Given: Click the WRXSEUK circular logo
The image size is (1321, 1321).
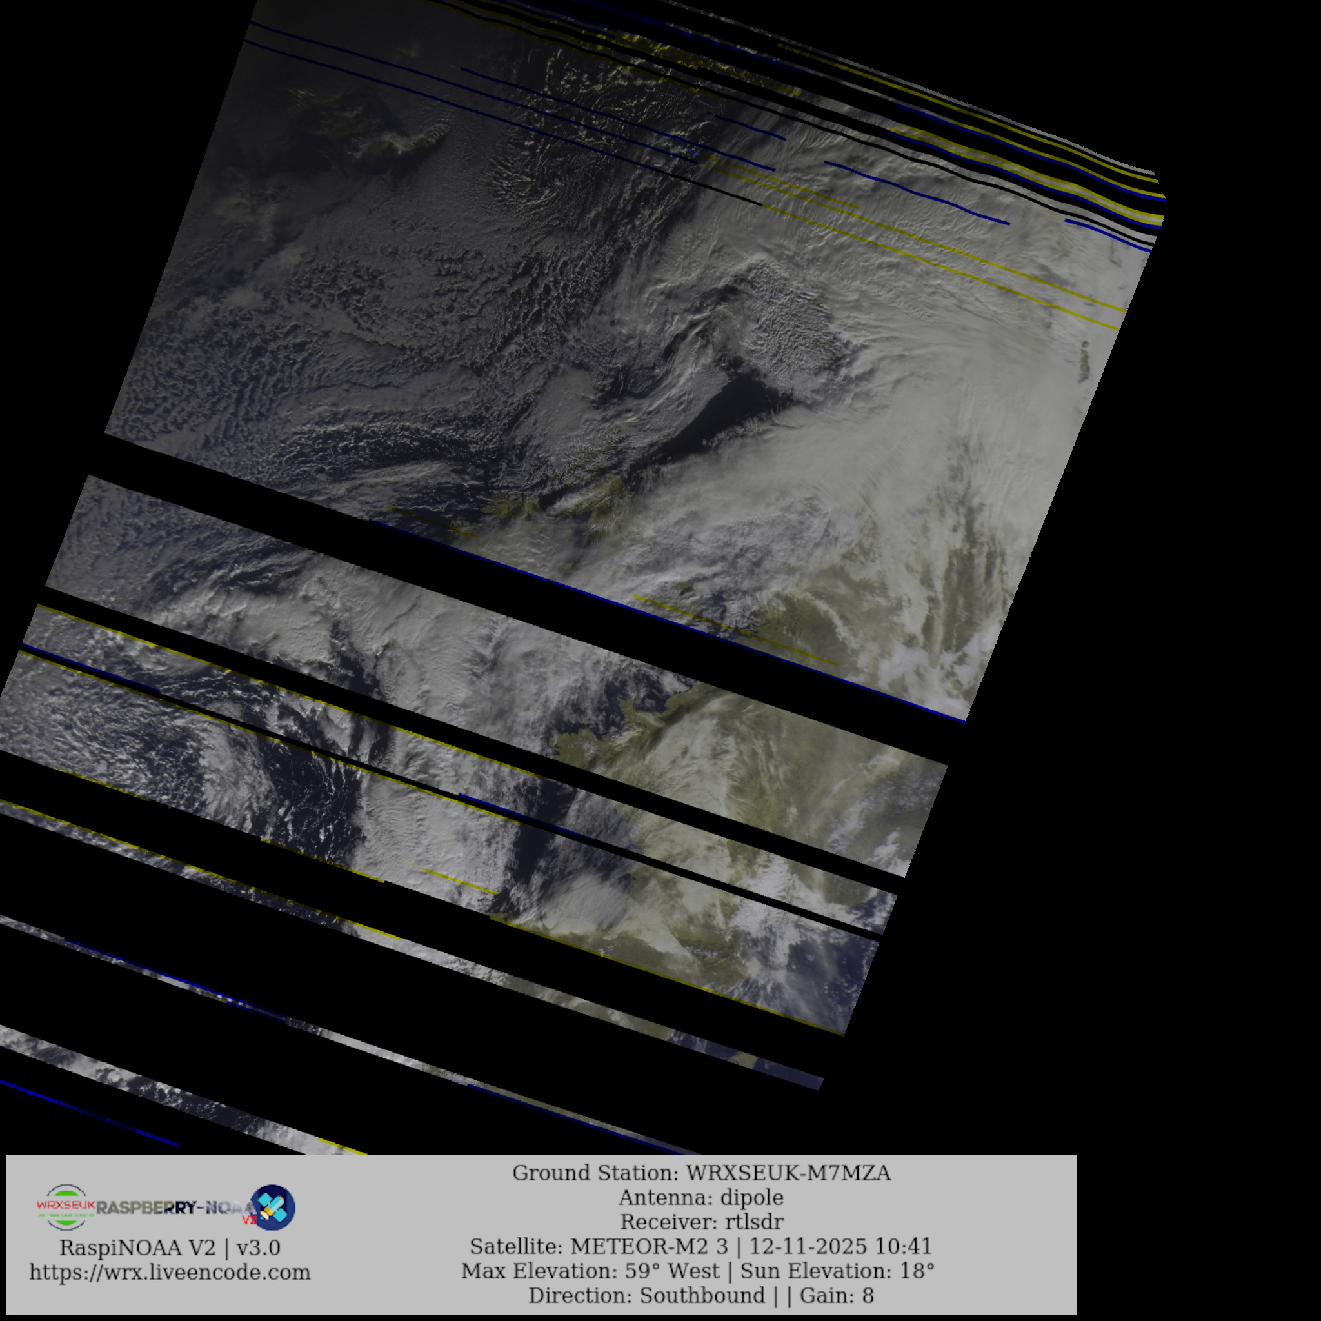Looking at the screenshot, I should [65, 1208].
